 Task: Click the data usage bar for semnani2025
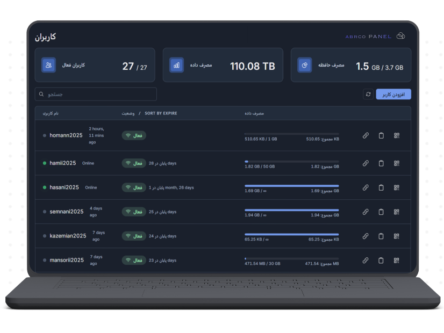pyautogui.click(x=291, y=209)
